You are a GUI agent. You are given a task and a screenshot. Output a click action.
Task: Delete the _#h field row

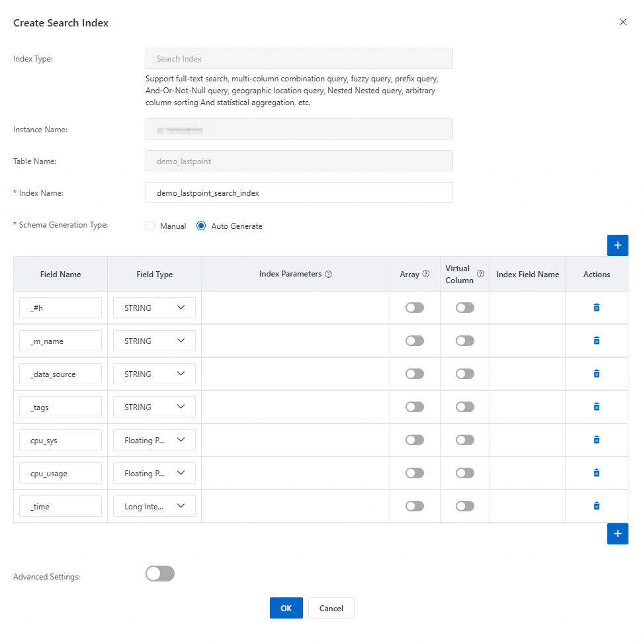click(x=596, y=308)
